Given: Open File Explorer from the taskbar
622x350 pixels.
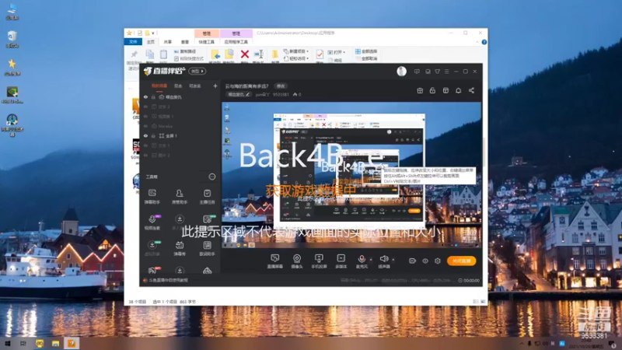Looking at the screenshot, I should tap(55, 343).
